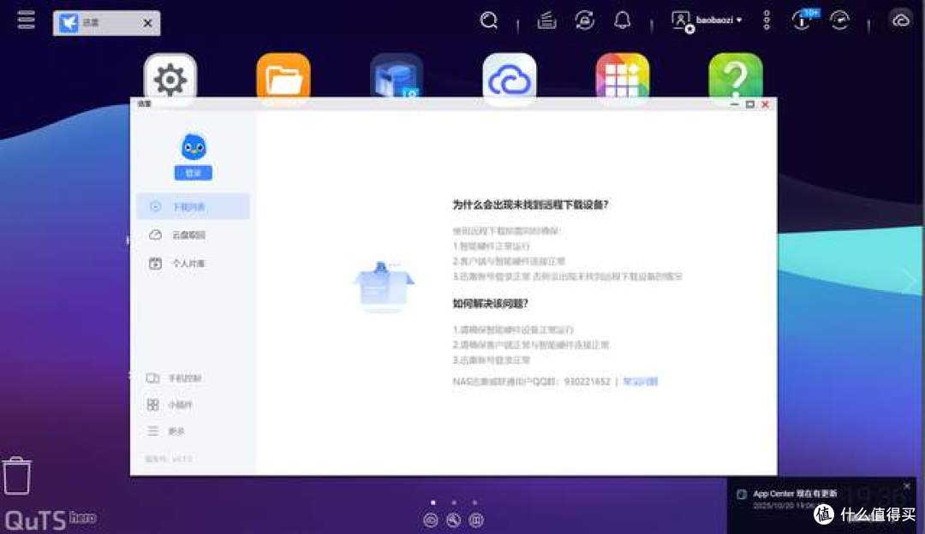The image size is (925, 534).
Task: Click heading 为什么会出现未找到远程下载设备?
Action: point(530,205)
